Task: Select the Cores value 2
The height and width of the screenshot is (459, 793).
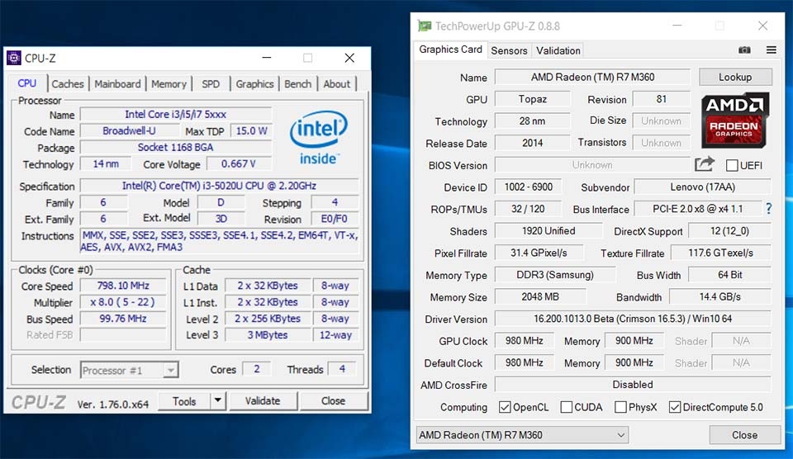Action: point(257,369)
